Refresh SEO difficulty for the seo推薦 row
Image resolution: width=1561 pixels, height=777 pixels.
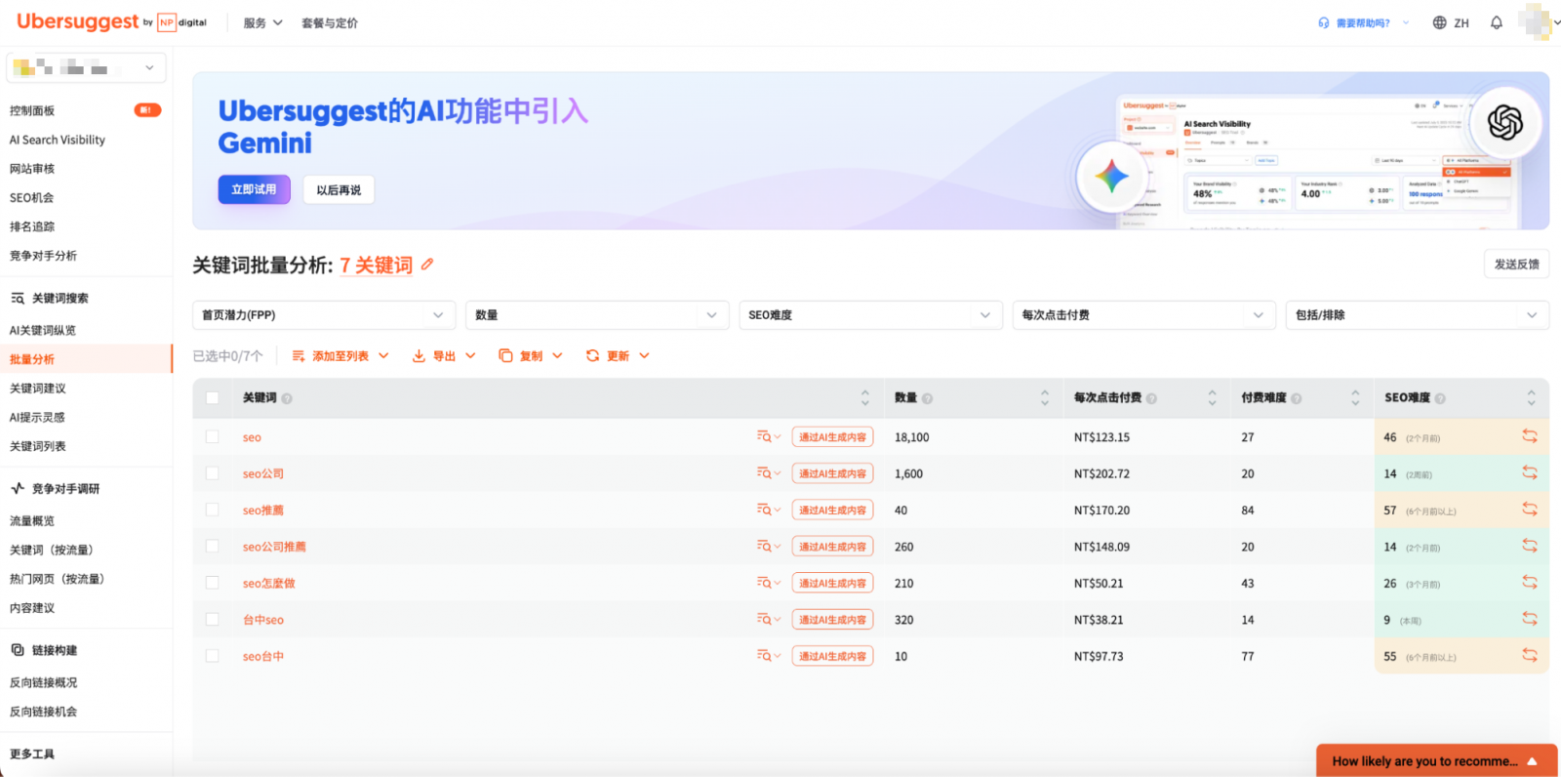click(1530, 510)
